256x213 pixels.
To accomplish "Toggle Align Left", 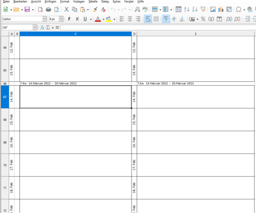I will point(122,19).
